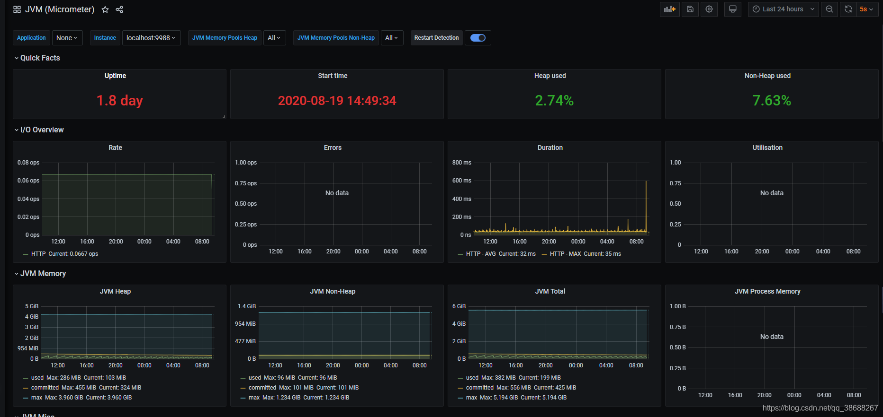Open the 5s refresh interval dropdown

867,9
